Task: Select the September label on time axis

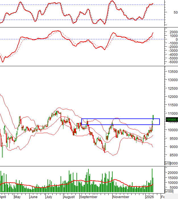Action: click(88, 197)
